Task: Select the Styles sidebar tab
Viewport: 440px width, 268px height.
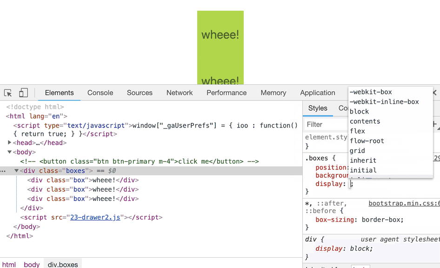Action: [x=318, y=108]
